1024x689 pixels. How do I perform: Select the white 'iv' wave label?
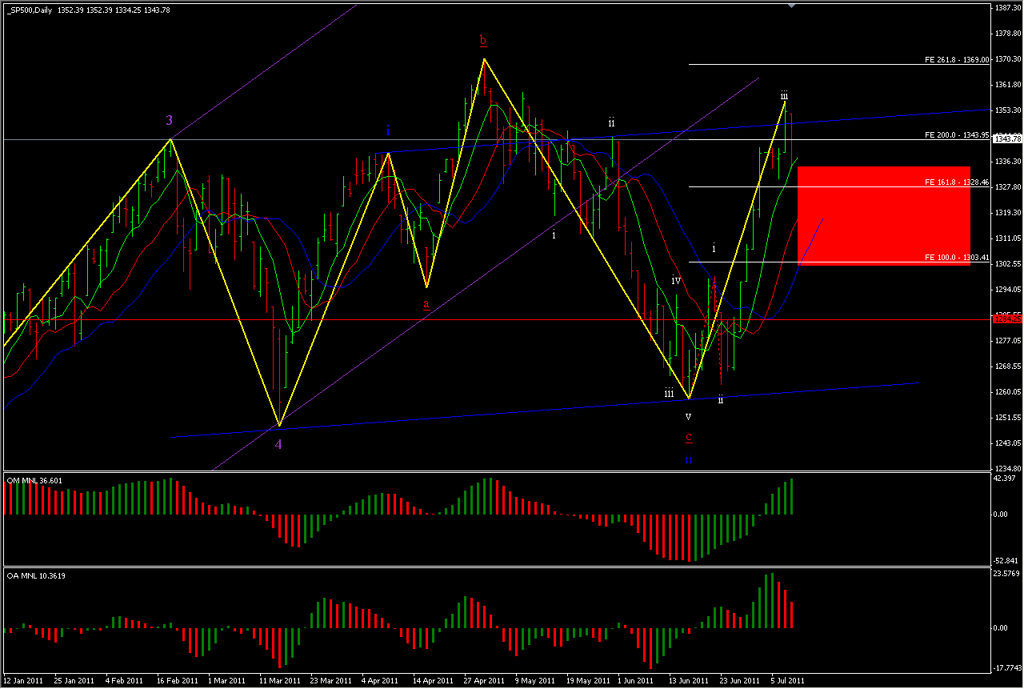tap(676, 281)
